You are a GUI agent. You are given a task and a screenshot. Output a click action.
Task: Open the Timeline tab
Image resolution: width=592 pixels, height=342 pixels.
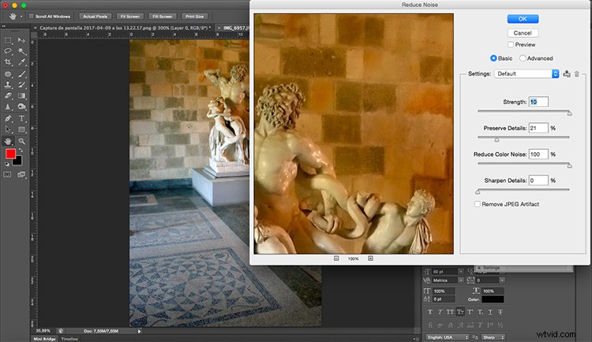69,339
